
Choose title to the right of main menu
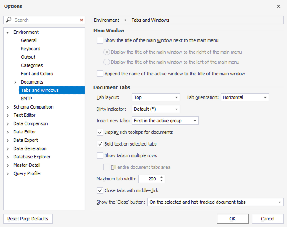(x=107, y=52)
